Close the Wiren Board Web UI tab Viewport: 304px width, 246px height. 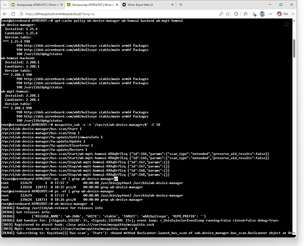pos(172,5)
